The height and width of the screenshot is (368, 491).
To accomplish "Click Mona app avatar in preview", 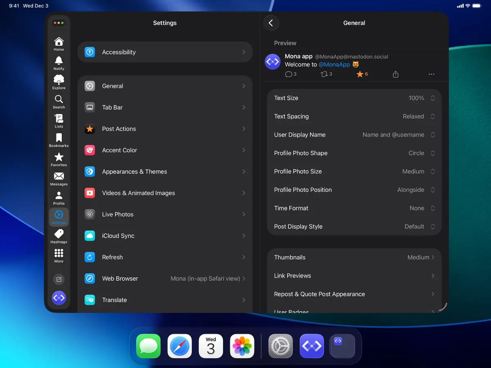I will click(273, 62).
